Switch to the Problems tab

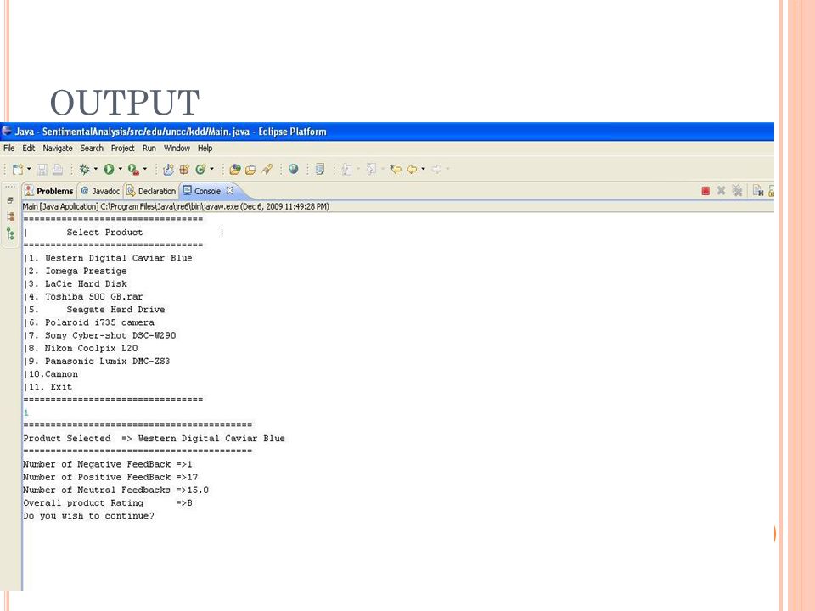coord(49,191)
